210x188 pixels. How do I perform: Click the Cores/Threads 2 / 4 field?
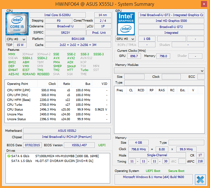pos(103,21)
